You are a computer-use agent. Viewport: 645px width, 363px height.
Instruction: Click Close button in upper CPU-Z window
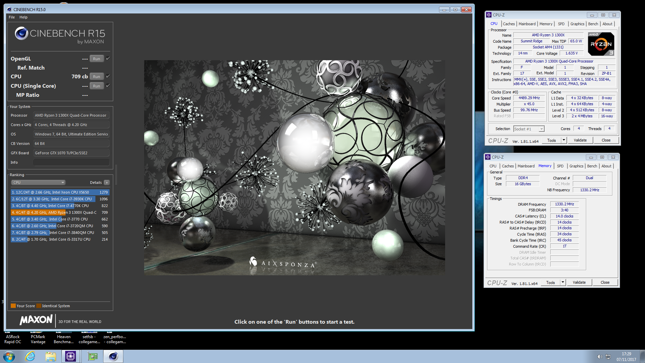click(606, 140)
